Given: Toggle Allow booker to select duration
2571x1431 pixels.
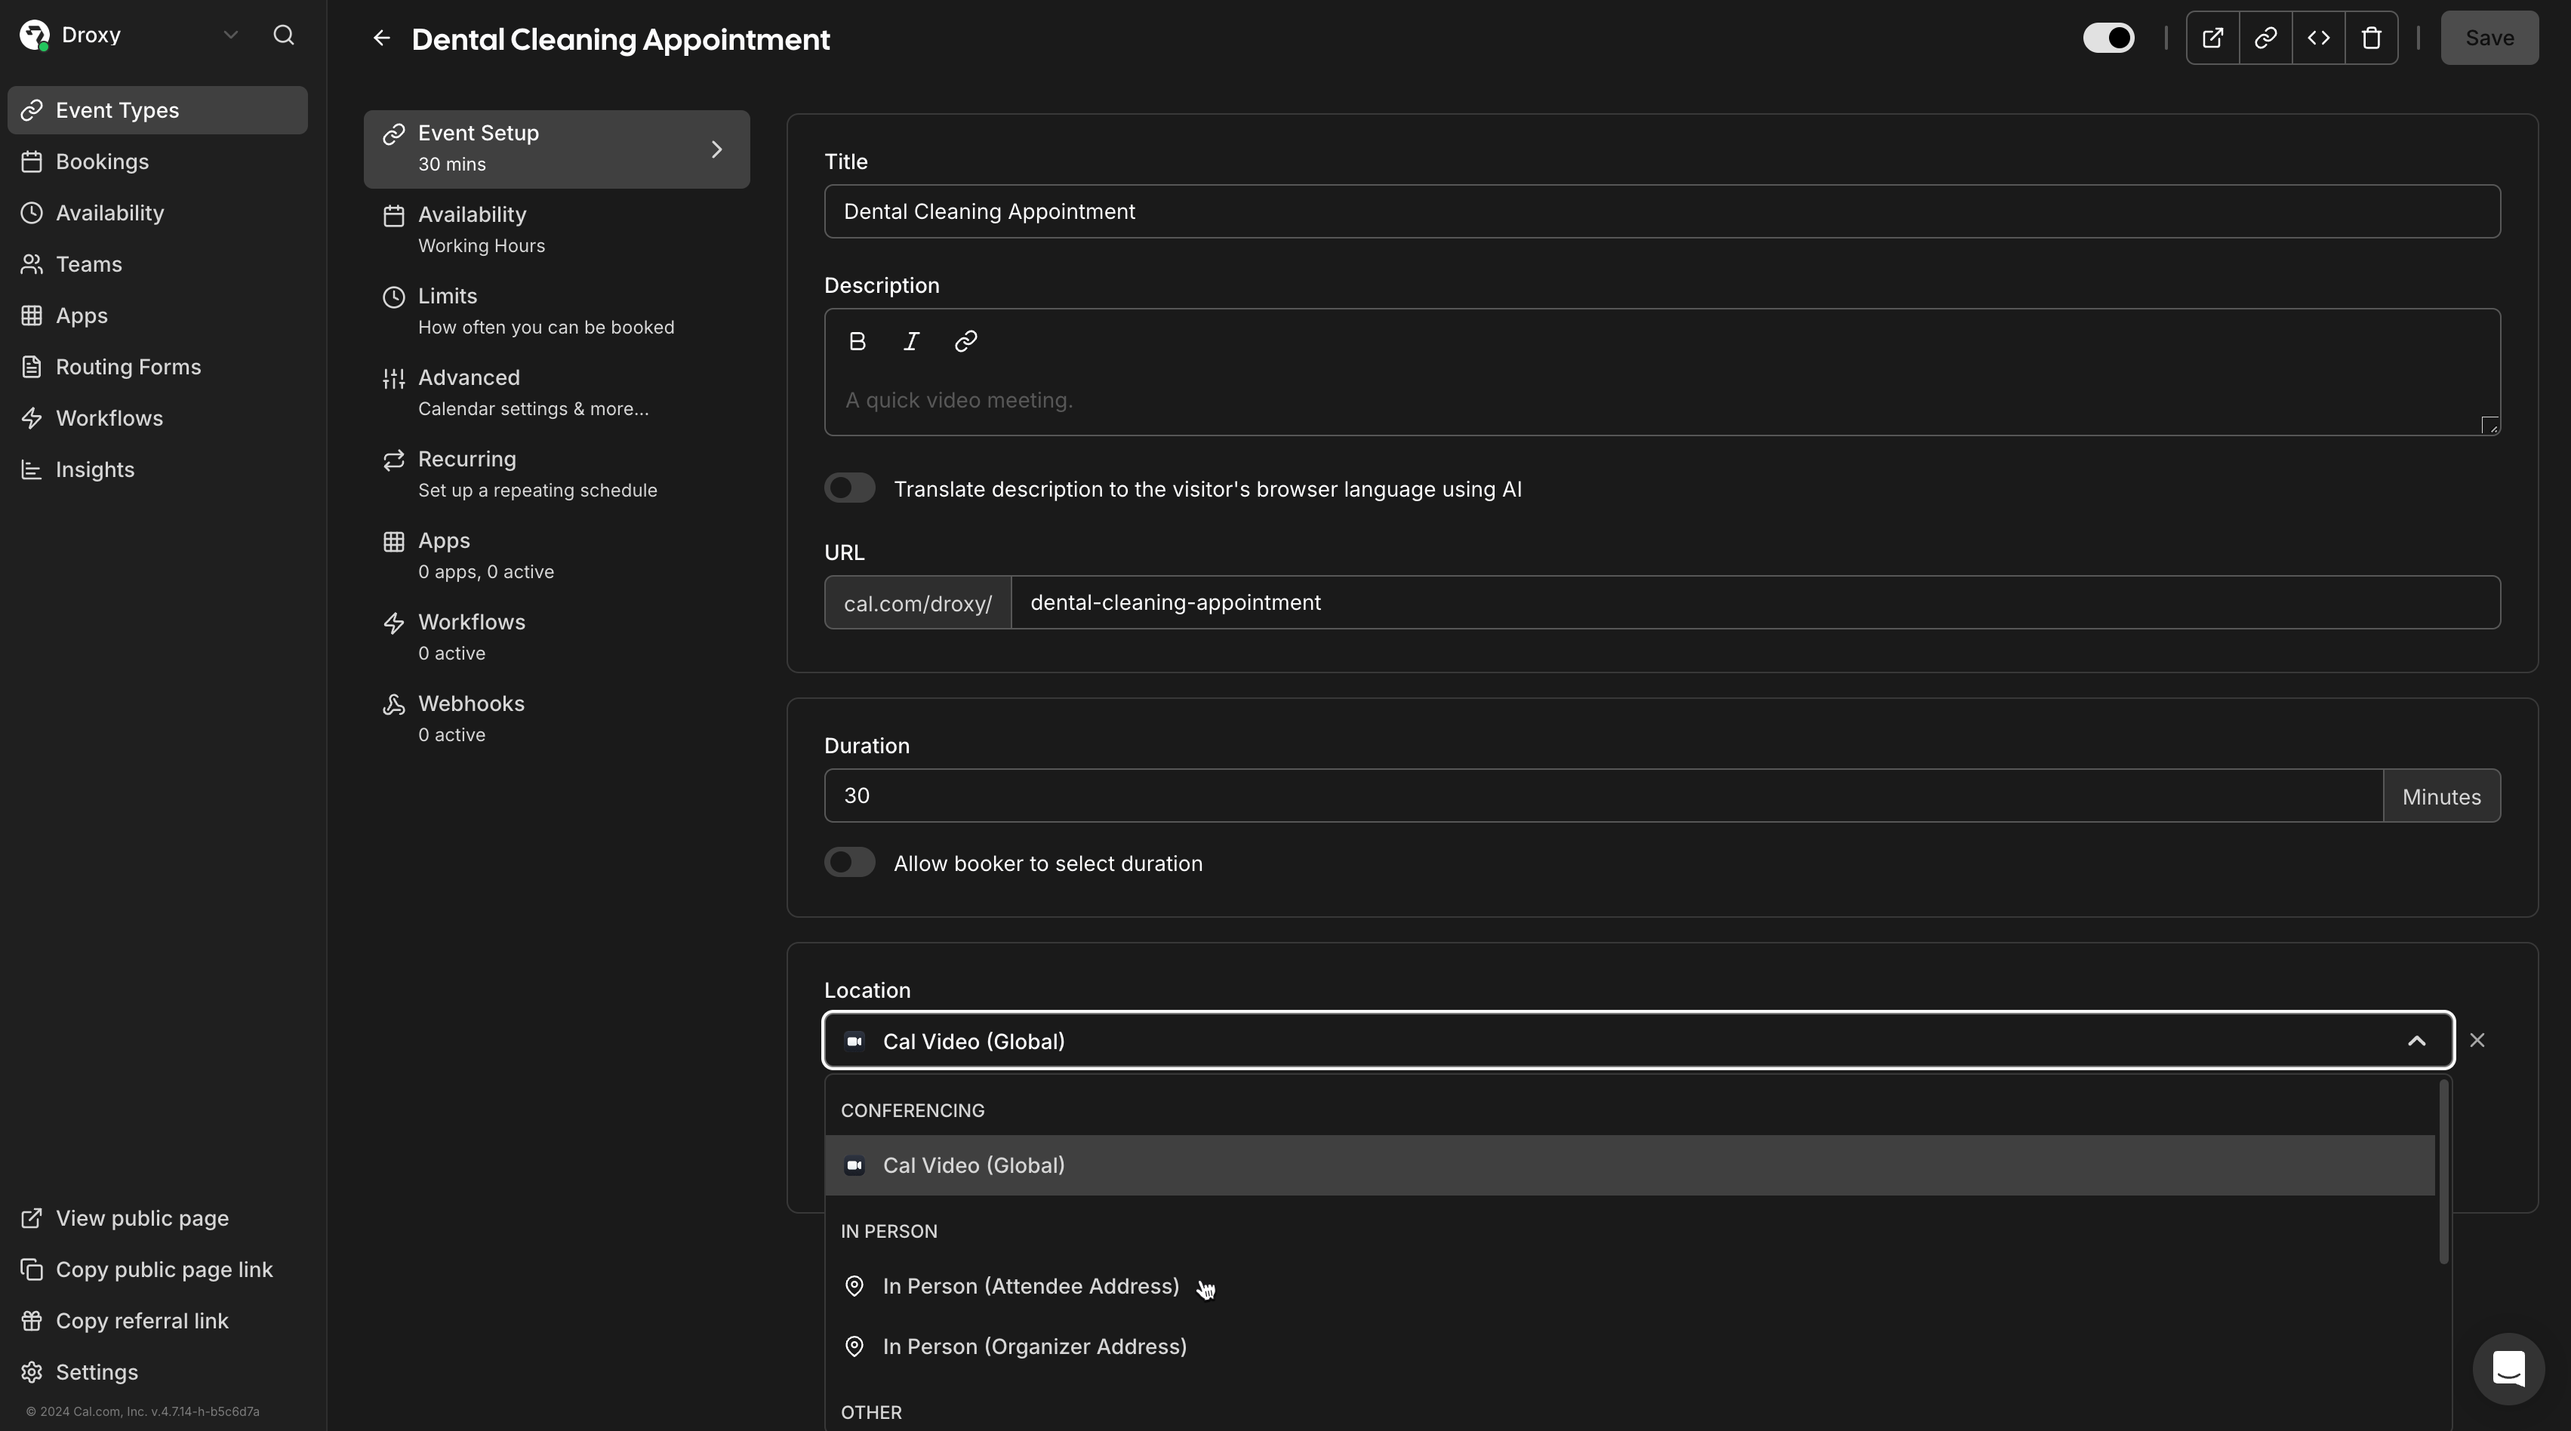Looking at the screenshot, I should [x=849, y=862].
